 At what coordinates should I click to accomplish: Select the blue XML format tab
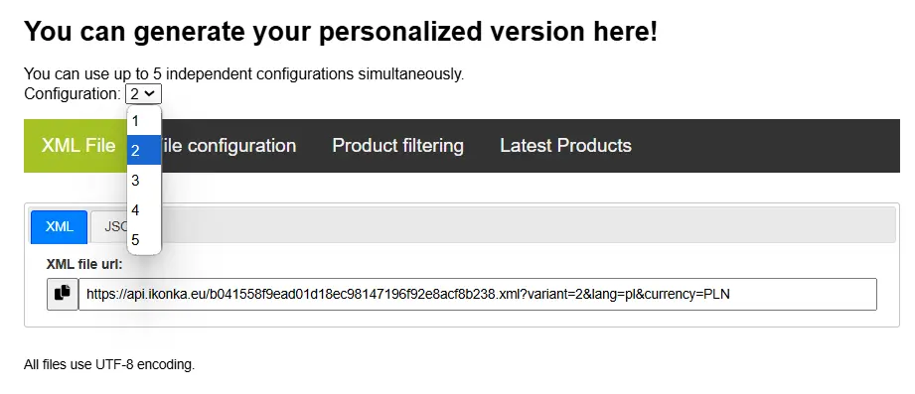coord(59,226)
